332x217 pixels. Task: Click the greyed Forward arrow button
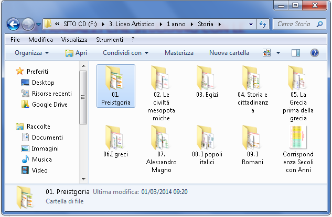[x=28, y=24]
